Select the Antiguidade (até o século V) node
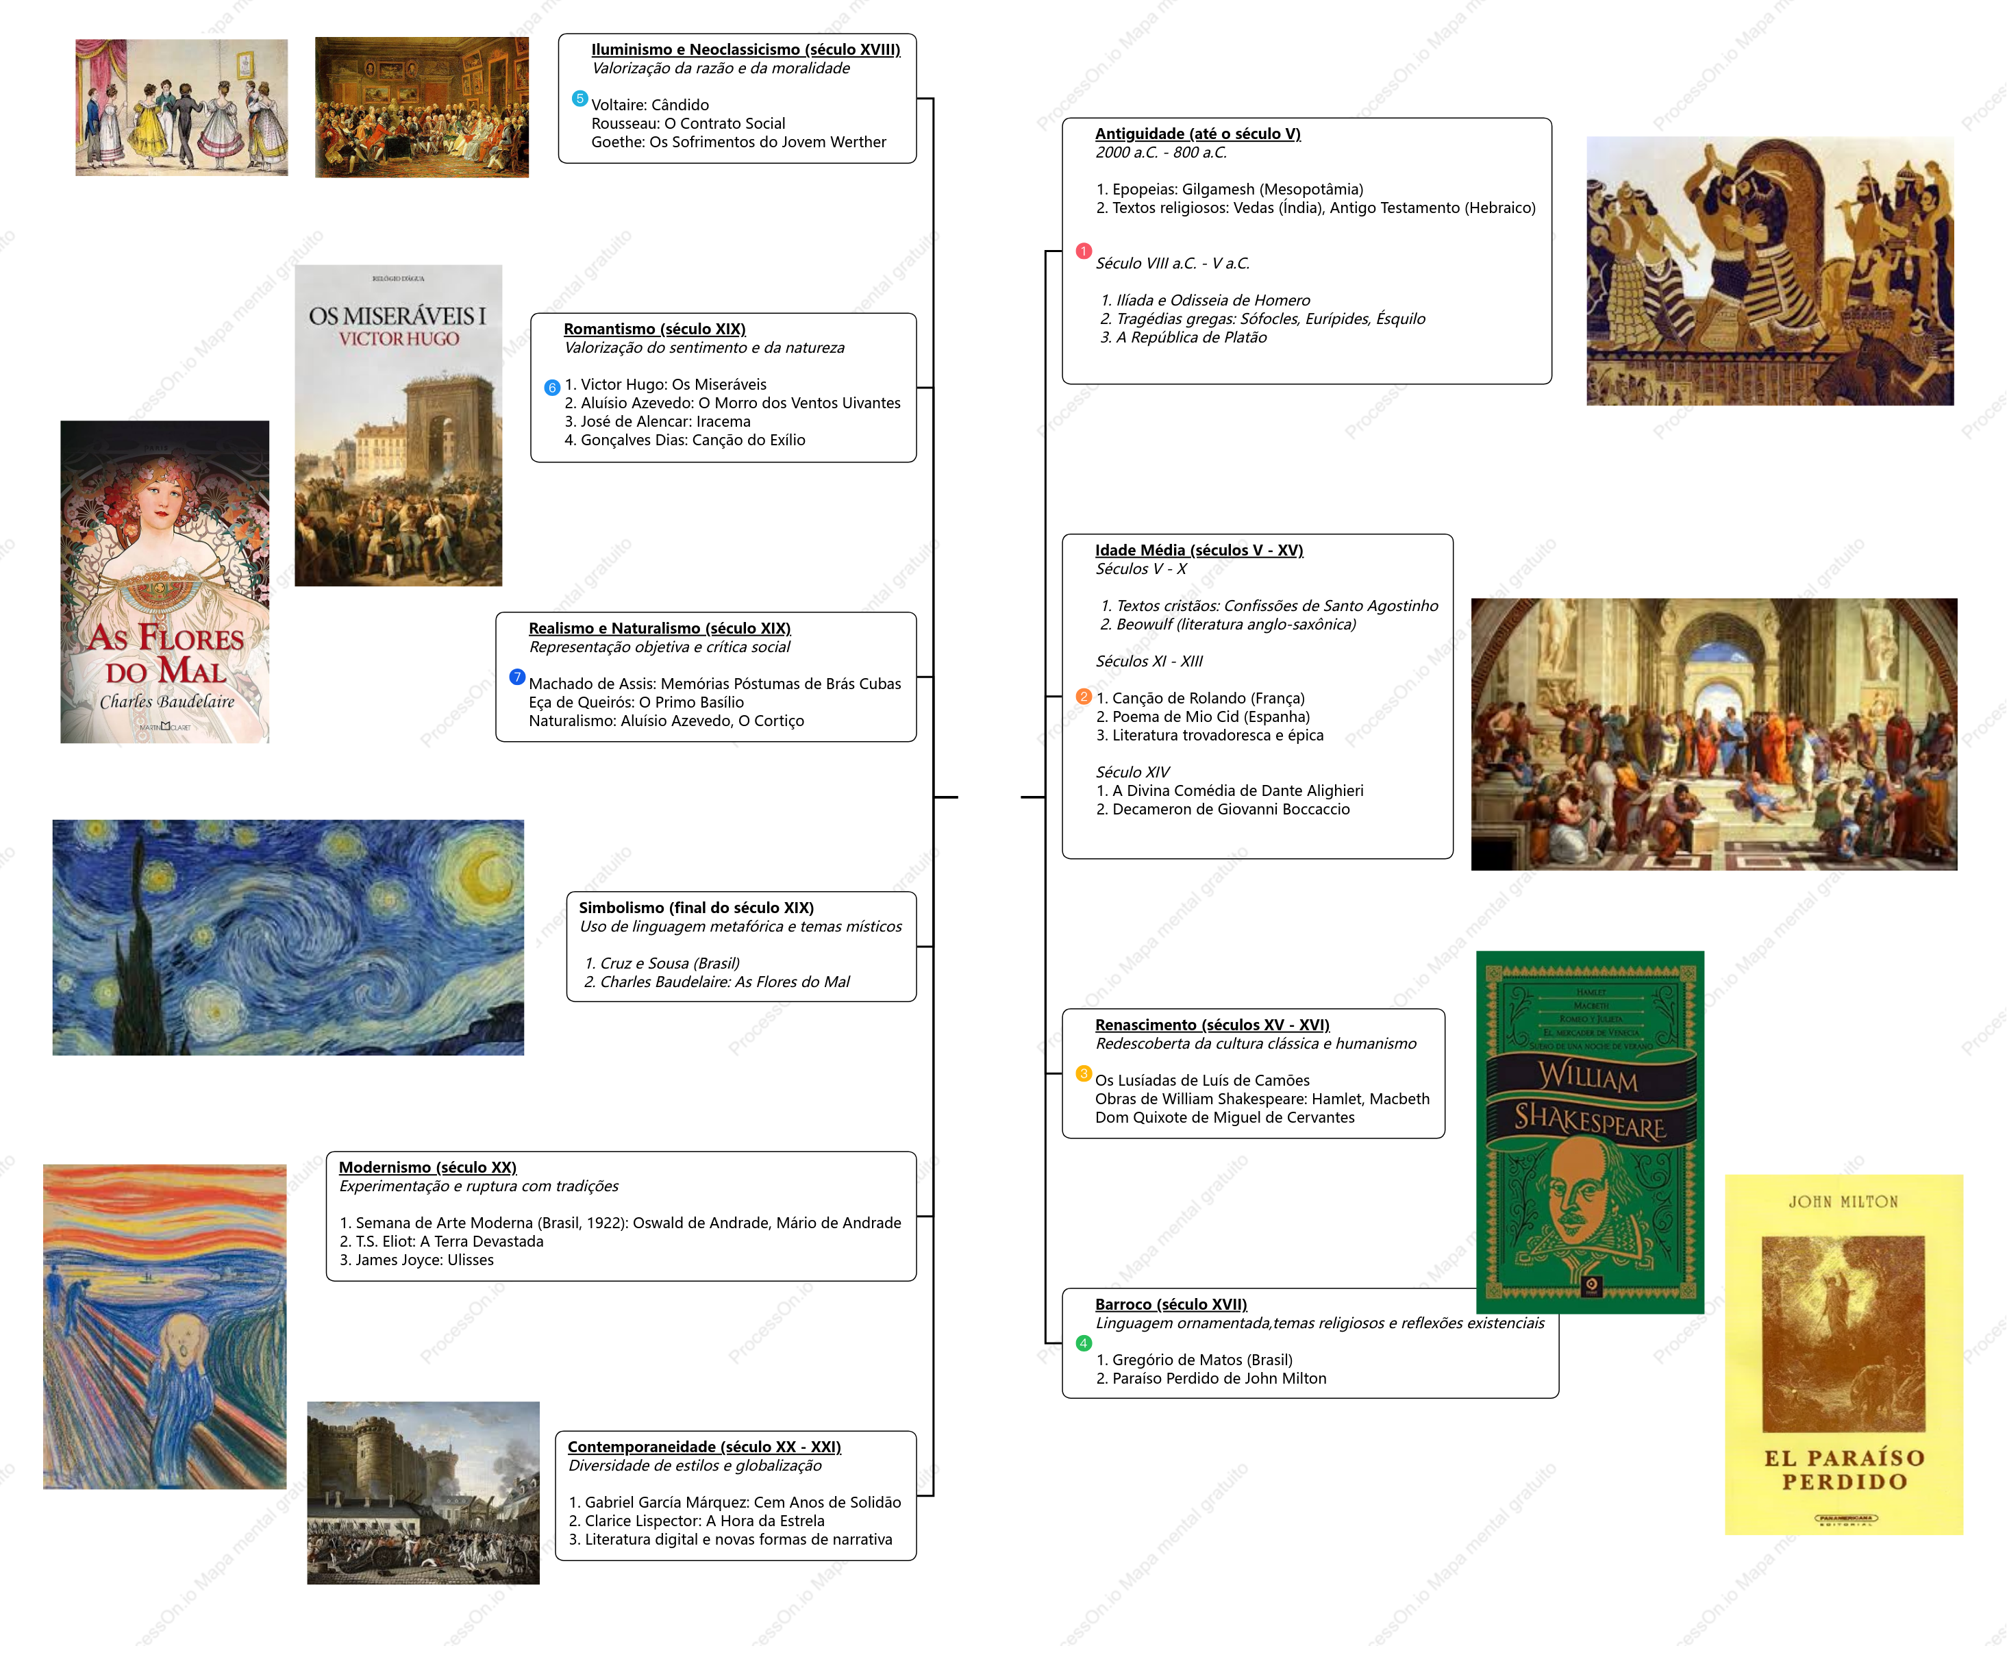The height and width of the screenshot is (1657, 2007). click(x=1306, y=251)
